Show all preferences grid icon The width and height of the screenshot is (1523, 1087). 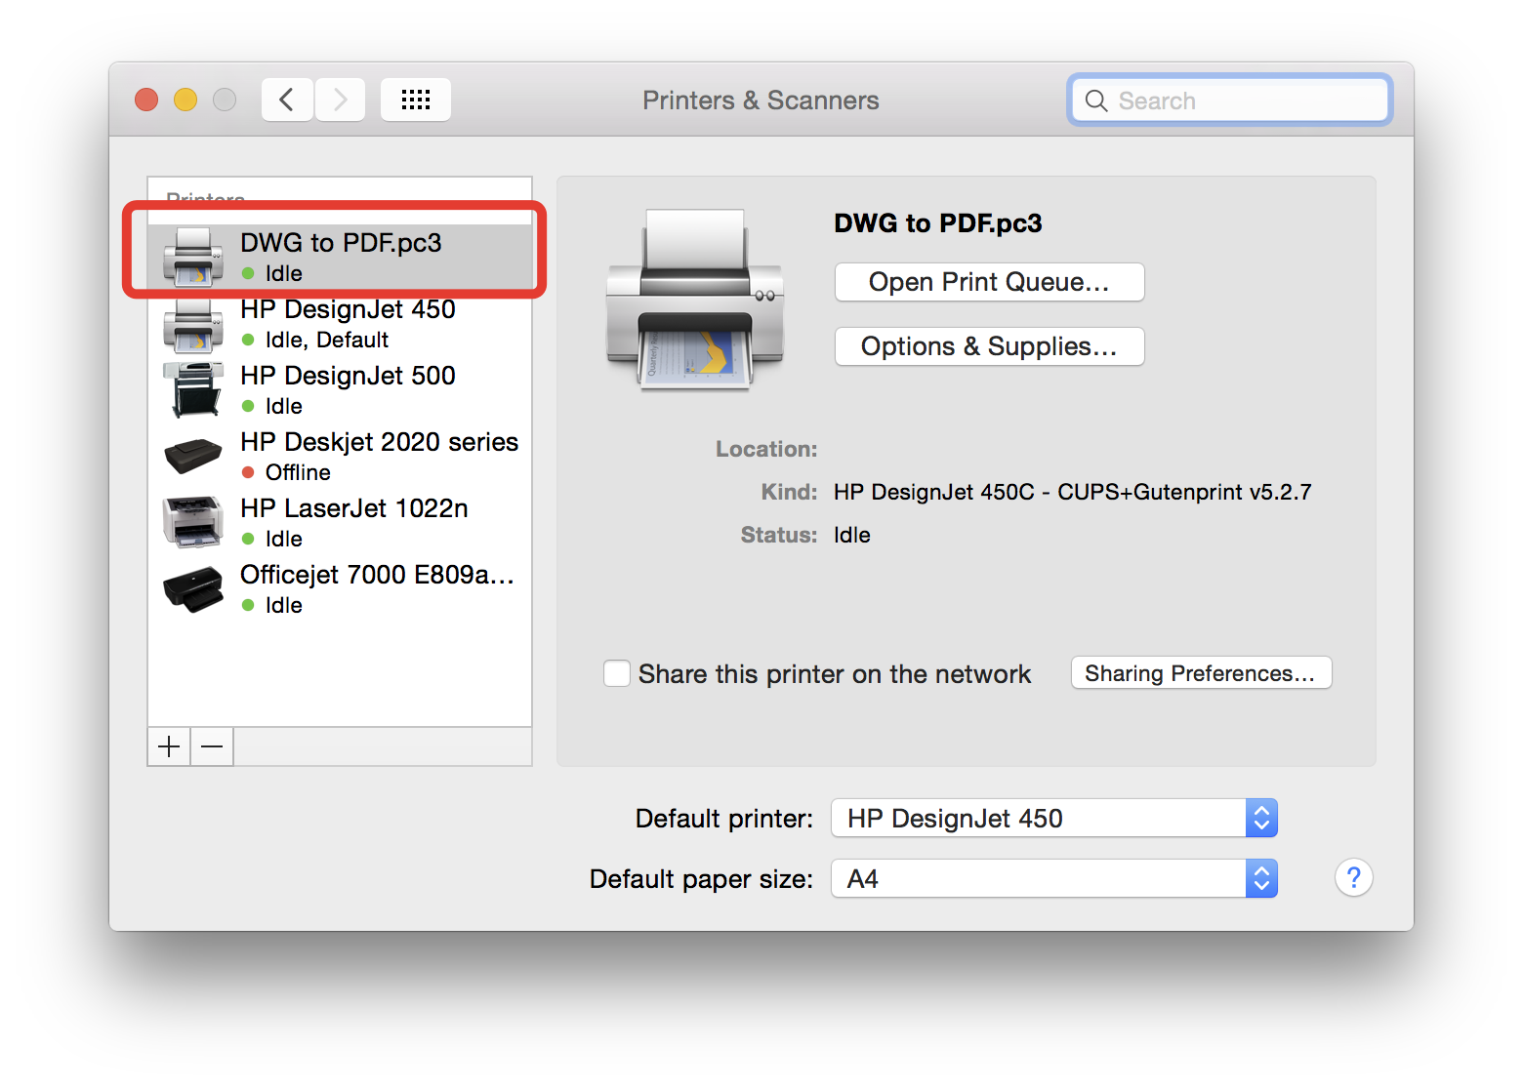tap(415, 100)
